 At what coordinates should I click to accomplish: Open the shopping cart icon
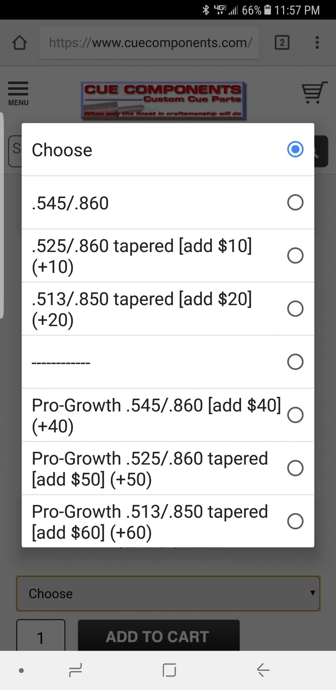point(314,93)
